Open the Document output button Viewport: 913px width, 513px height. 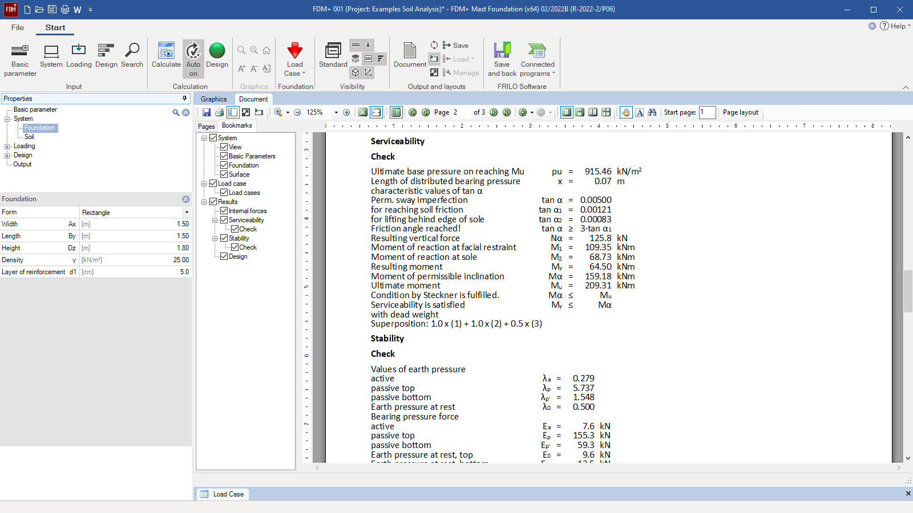[x=410, y=56]
